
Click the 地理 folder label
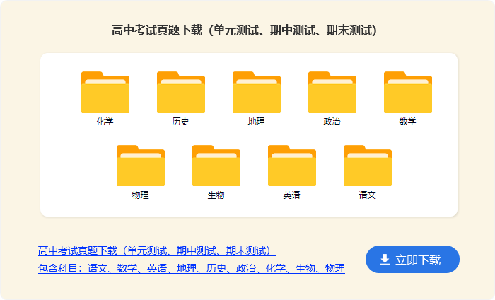tap(257, 121)
